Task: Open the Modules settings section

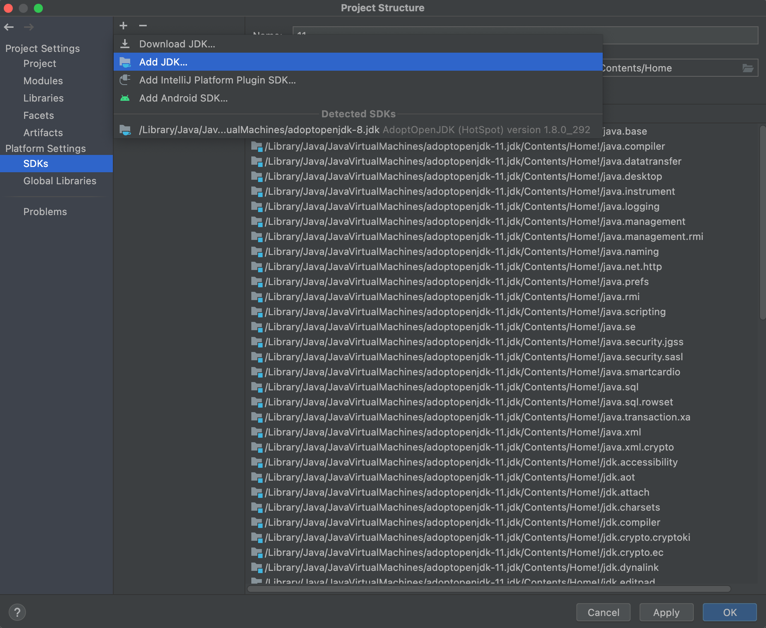Action: (x=43, y=81)
